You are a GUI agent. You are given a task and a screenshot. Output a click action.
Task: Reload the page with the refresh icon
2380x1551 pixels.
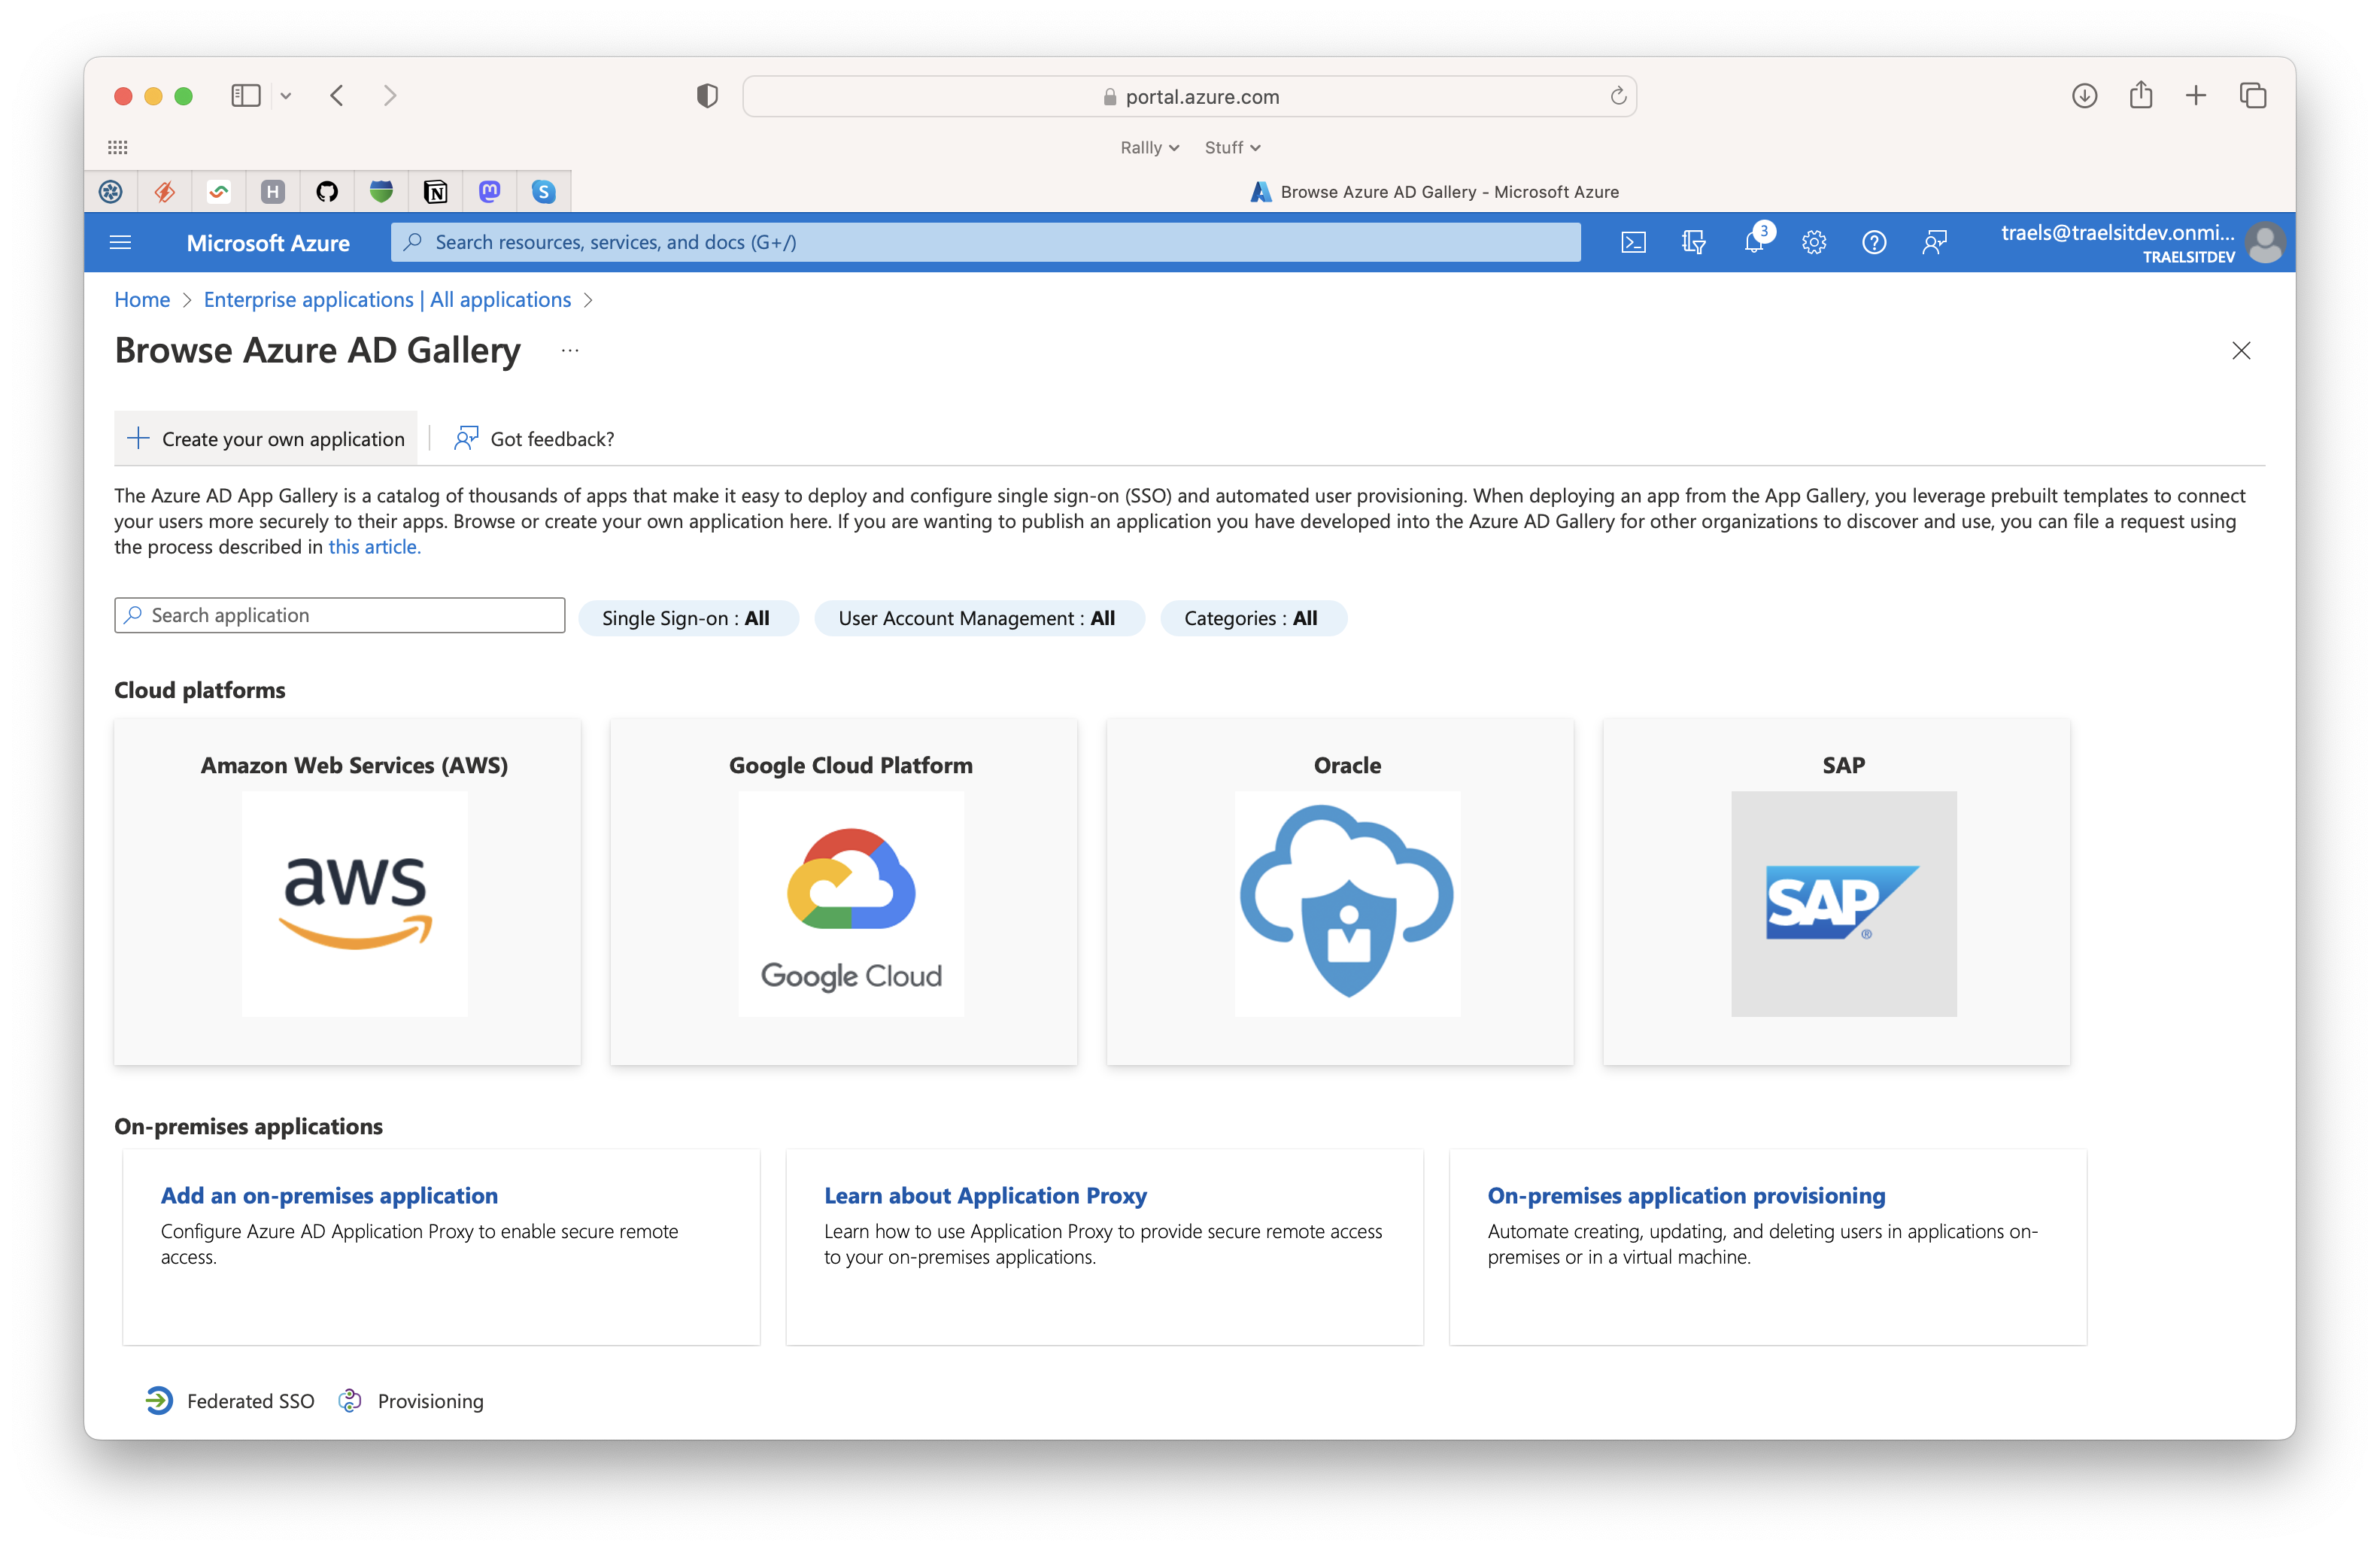[x=1617, y=96]
